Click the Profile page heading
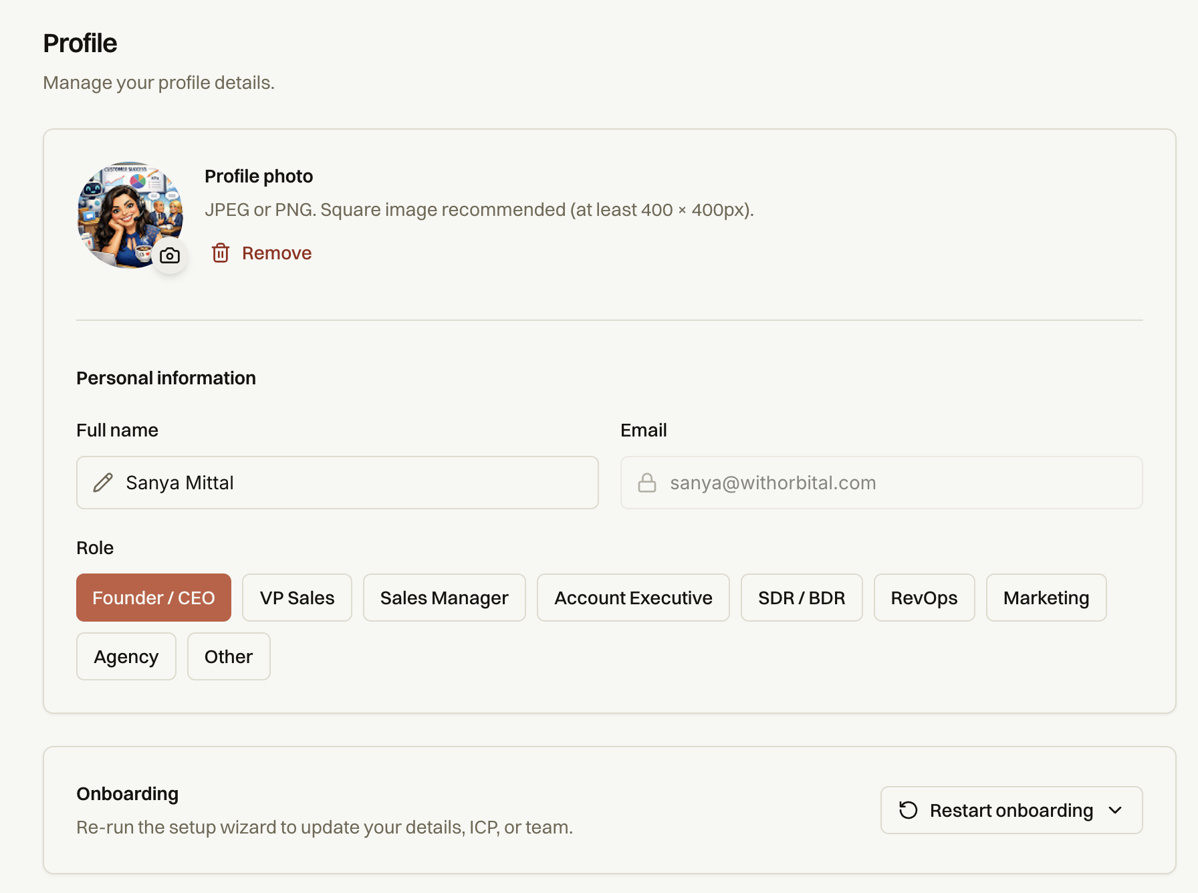 click(80, 43)
